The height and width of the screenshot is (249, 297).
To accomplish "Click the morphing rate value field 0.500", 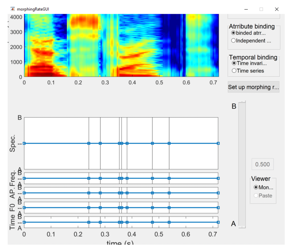I will [x=262, y=164].
